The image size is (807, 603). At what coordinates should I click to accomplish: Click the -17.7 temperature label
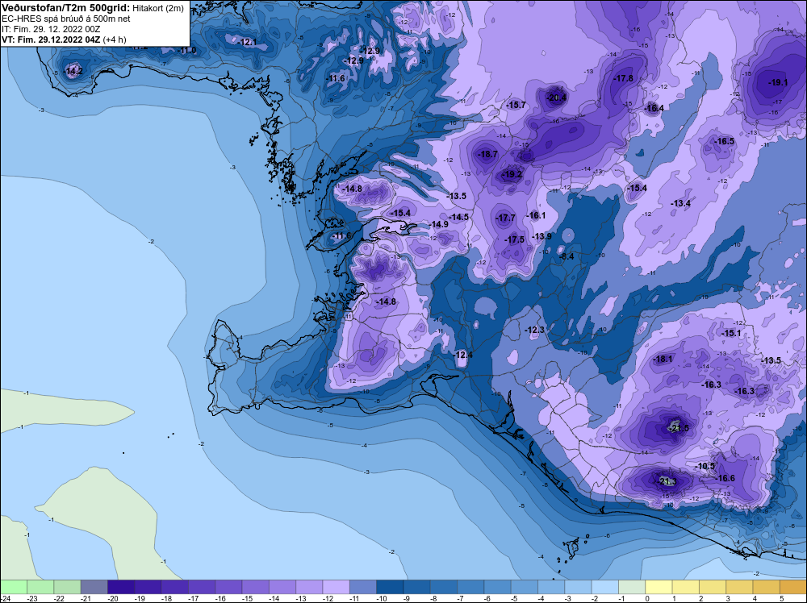(x=505, y=218)
